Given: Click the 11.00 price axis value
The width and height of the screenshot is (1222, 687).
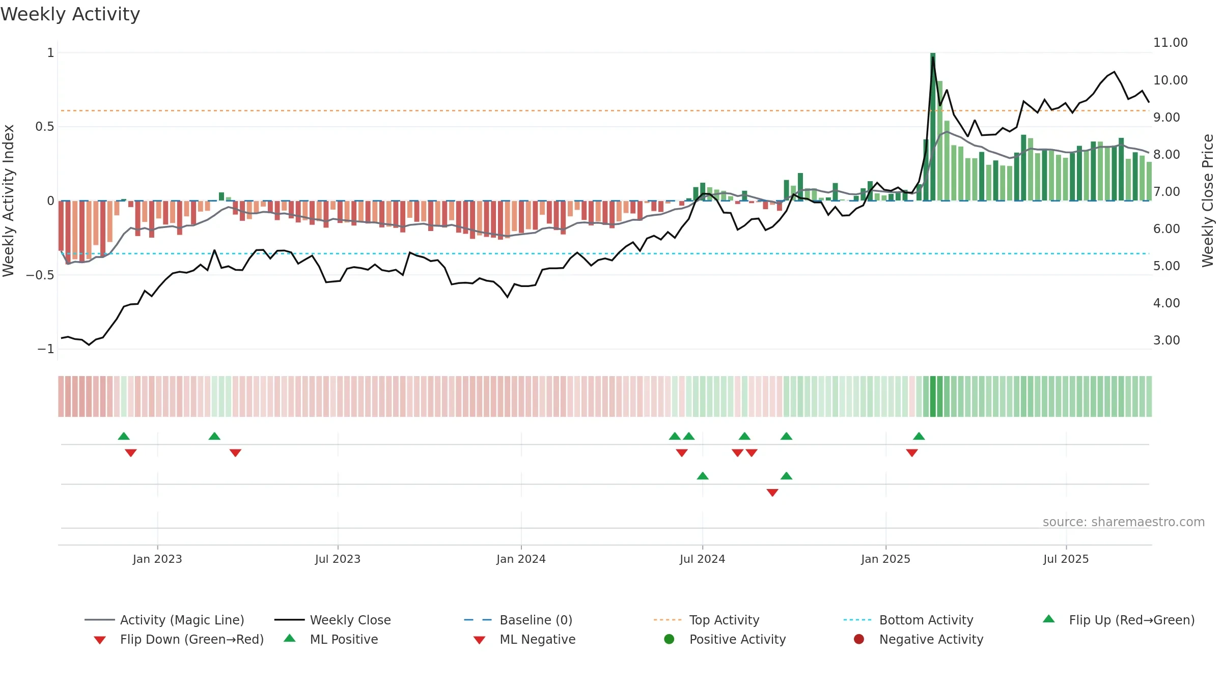Looking at the screenshot, I should (1170, 43).
